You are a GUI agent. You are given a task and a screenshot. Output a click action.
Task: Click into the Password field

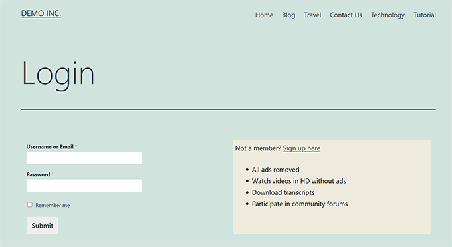[84, 186]
